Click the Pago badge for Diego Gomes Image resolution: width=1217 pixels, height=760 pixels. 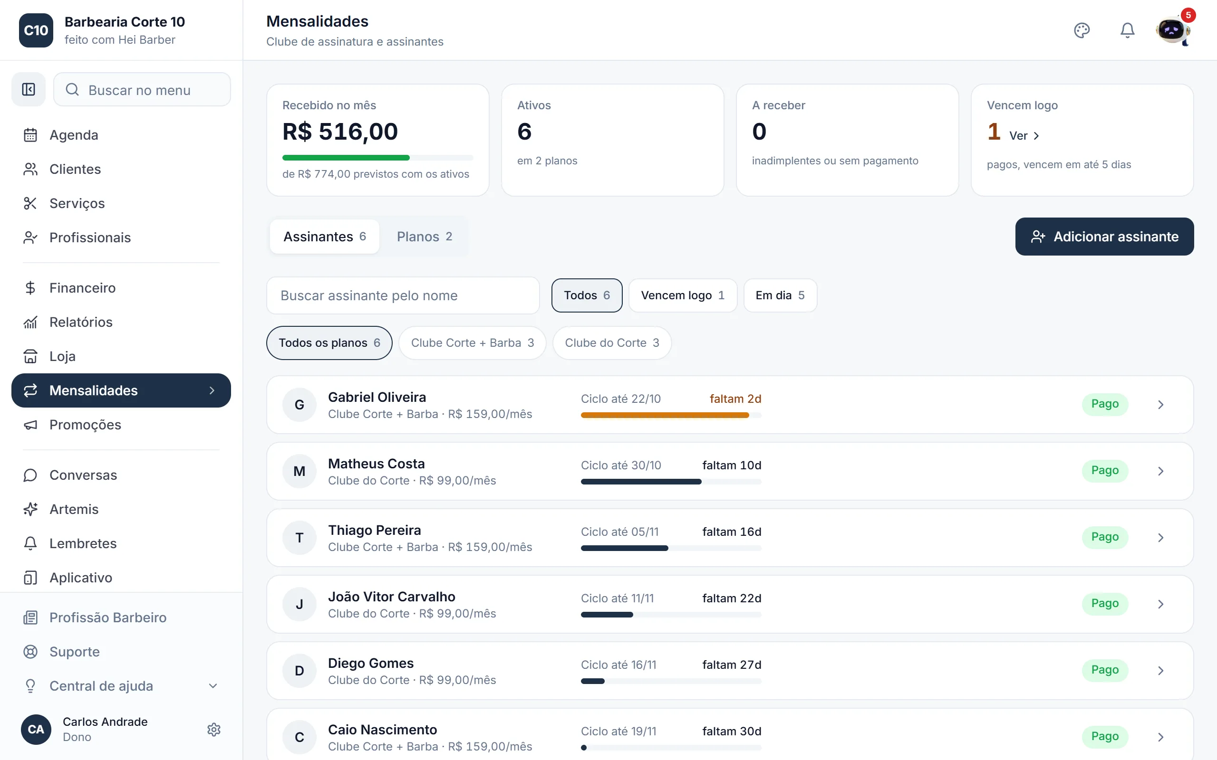point(1105,670)
